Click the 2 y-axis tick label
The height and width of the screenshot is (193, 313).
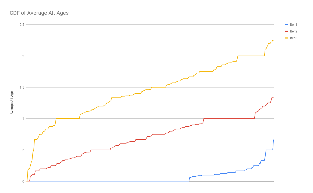pyautogui.click(x=23, y=56)
